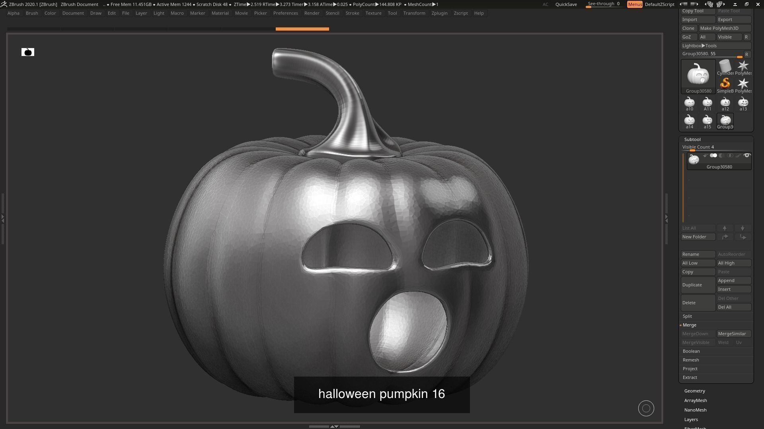Viewport: 764px width, 429px height.
Task: Click the Lightbox Tools button
Action: coord(716,46)
